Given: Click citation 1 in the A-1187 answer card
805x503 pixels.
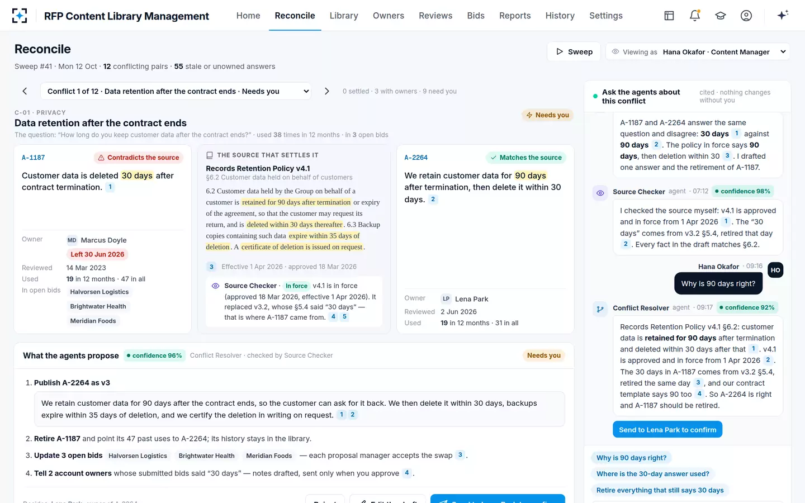Looking at the screenshot, I should (x=110, y=187).
